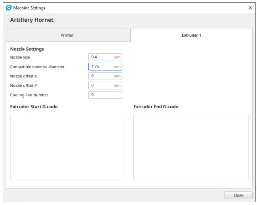Click the Compatible material diameter label

point(37,67)
